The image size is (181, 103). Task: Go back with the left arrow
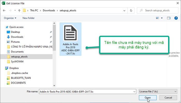click(4, 11)
